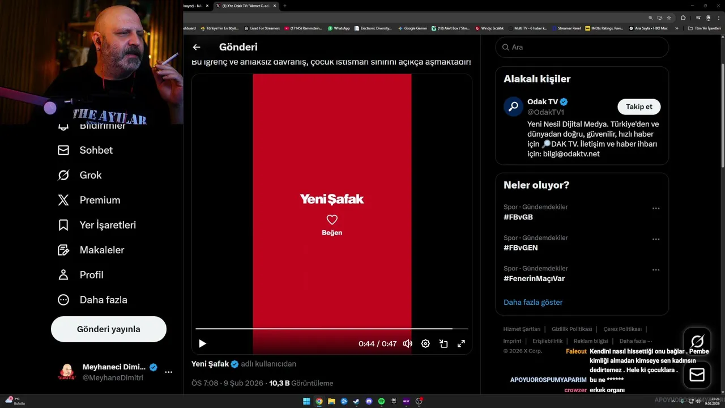Open options for #FBvGEN trend
The height and width of the screenshot is (408, 725).
click(x=656, y=239)
